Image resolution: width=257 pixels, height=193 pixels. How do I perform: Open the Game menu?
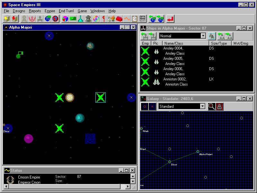82,11
